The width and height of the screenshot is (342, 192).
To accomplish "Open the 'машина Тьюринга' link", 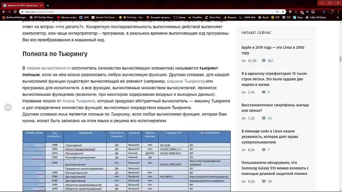I will click(x=185, y=81).
